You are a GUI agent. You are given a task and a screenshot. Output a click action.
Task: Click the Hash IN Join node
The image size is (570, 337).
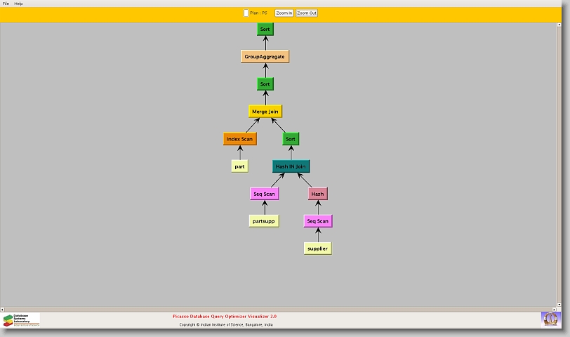pos(291,166)
